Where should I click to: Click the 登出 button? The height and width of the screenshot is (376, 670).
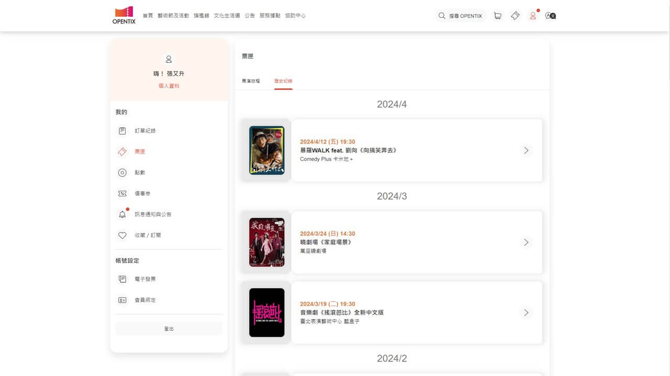coord(169,328)
